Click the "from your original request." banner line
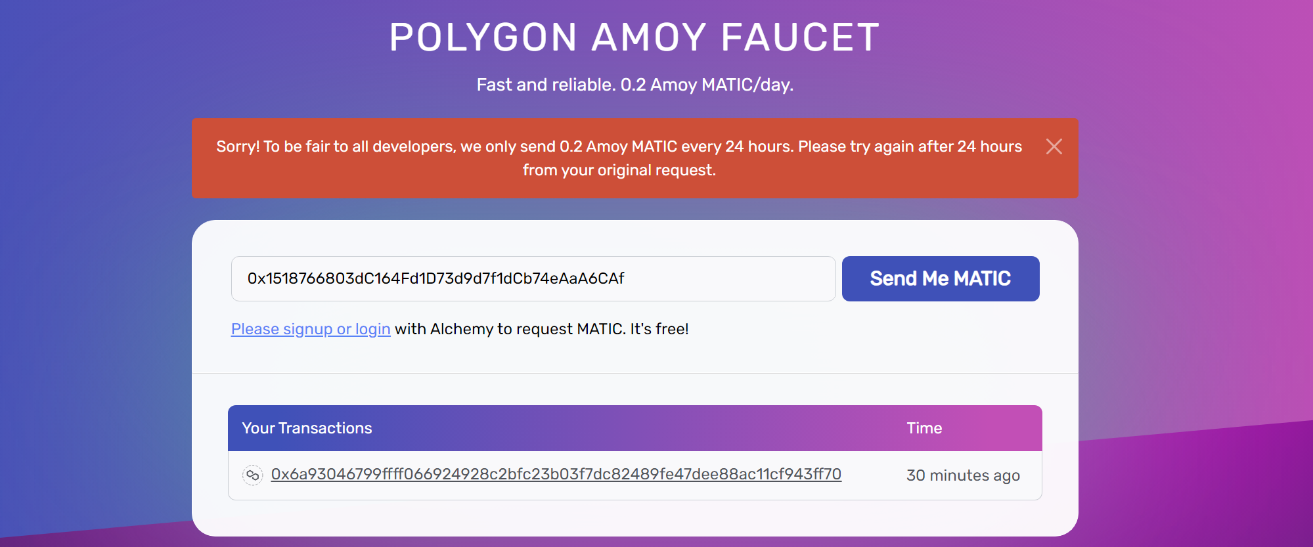This screenshot has width=1313, height=547. [619, 170]
